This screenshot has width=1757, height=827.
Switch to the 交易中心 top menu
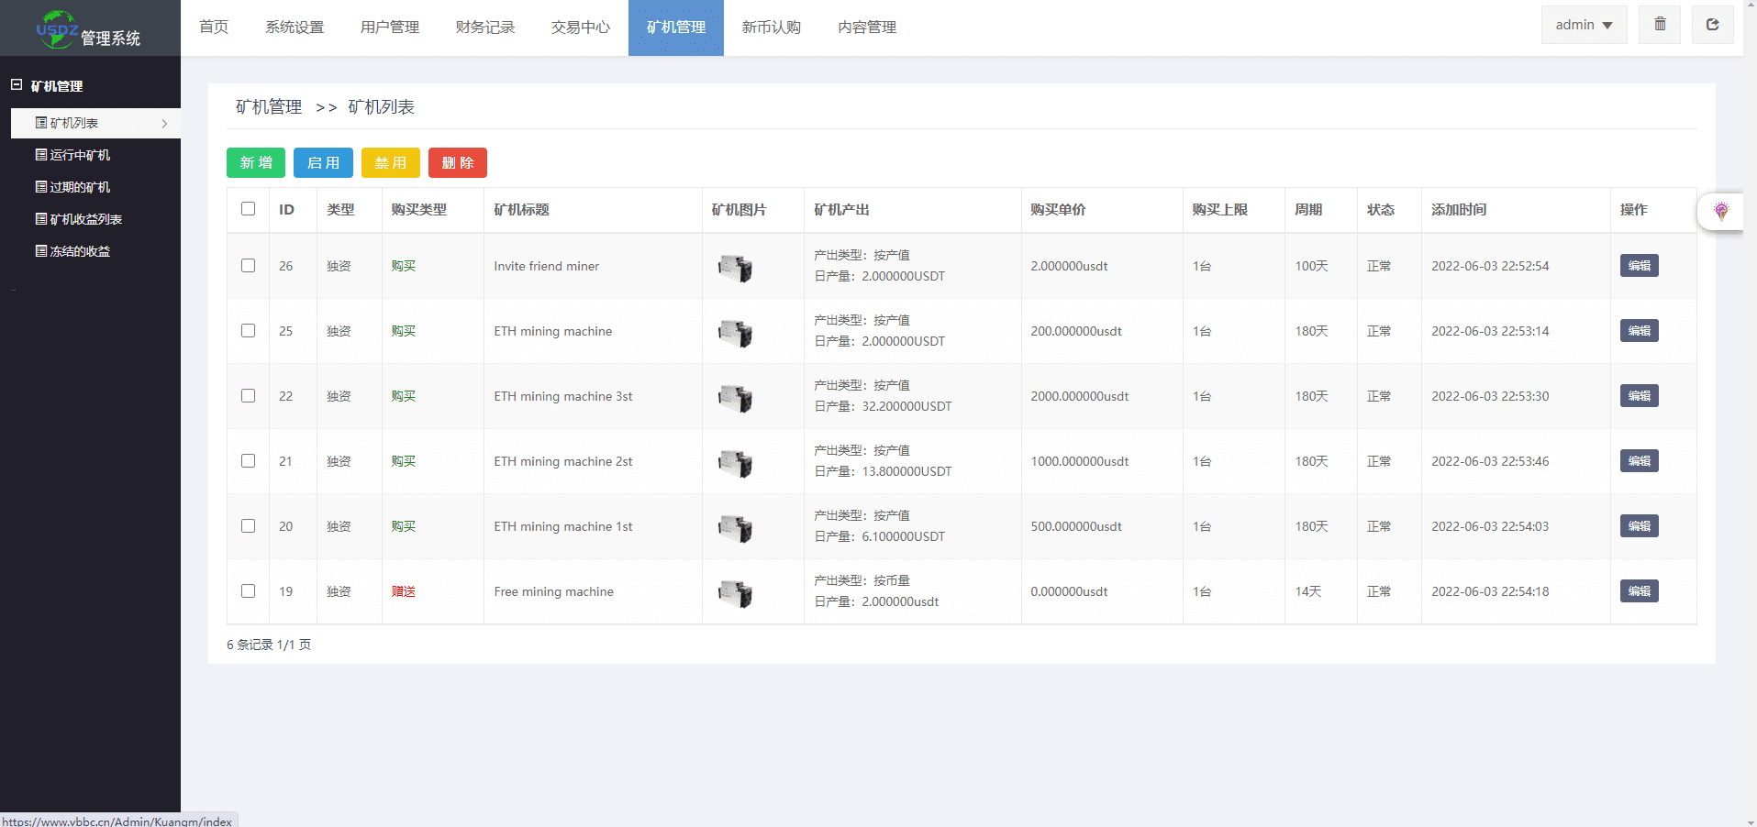pos(580,28)
